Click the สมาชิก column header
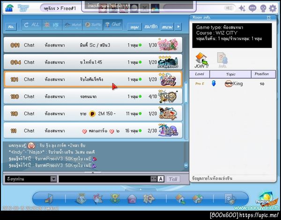 (x=151, y=27)
